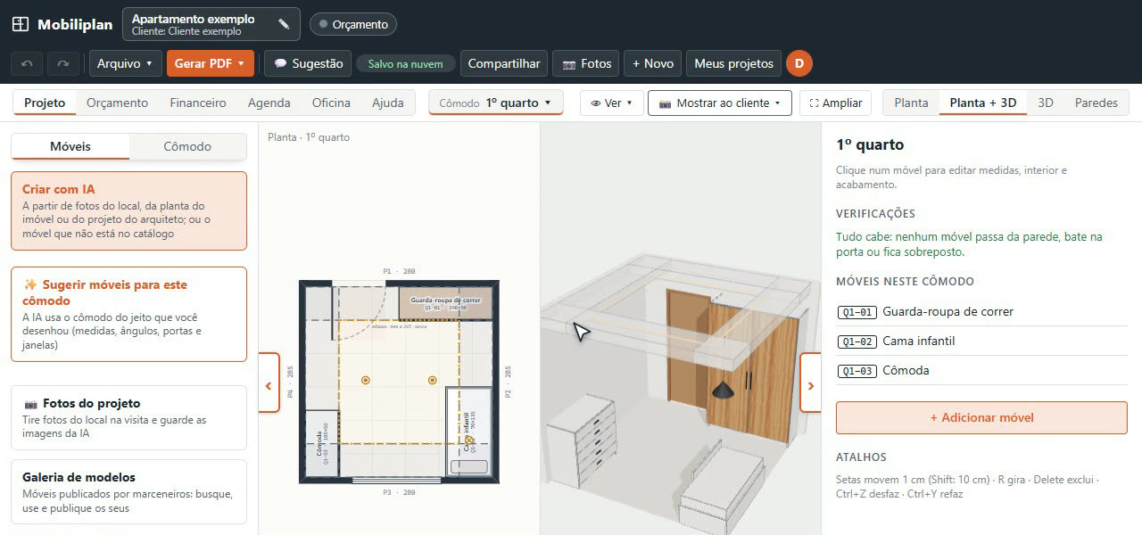This screenshot has height=535, width=1142.
Task: Click the P2 · 285 wall label
Action: point(508,382)
